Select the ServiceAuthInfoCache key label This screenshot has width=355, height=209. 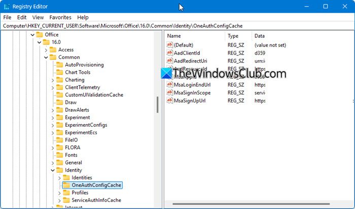(x=96, y=200)
